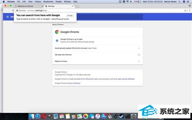The height and width of the screenshot is (120, 192).
Task: Open Spotlight search in the menu bar
Action: (x=180, y=2)
